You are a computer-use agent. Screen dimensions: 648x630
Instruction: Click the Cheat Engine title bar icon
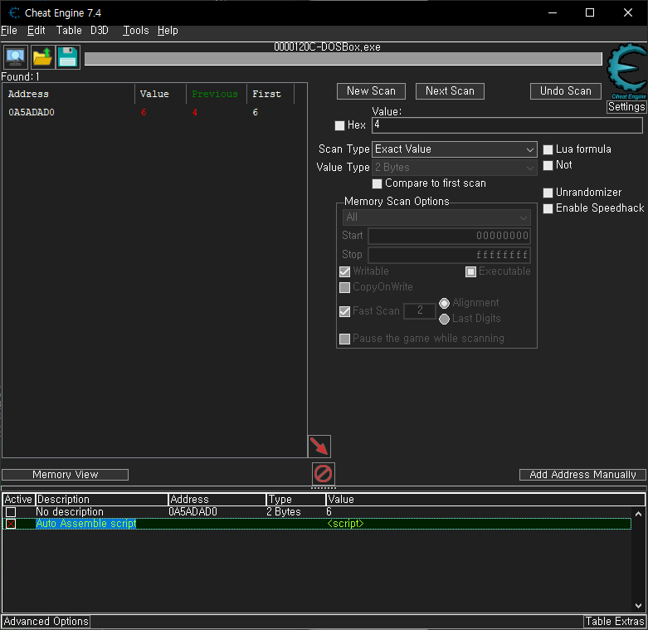point(14,12)
